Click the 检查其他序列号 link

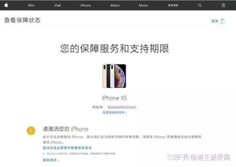tap(115, 113)
